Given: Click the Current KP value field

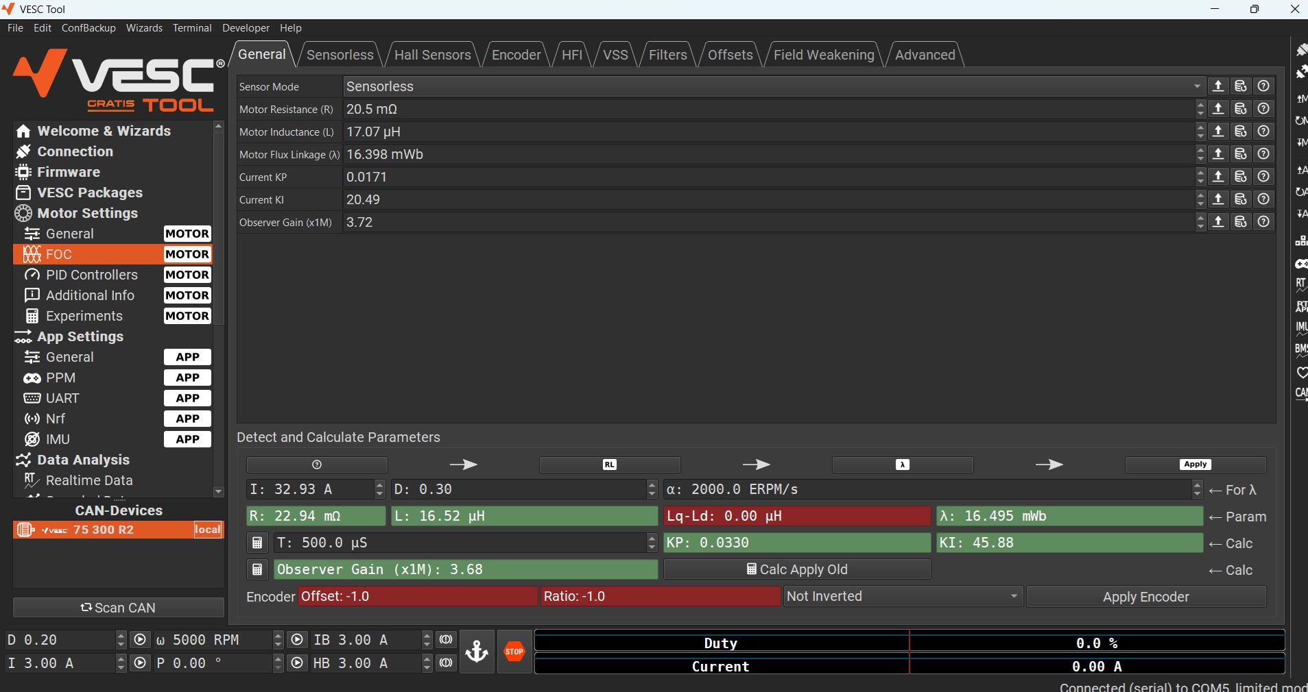Looking at the screenshot, I should [768, 177].
